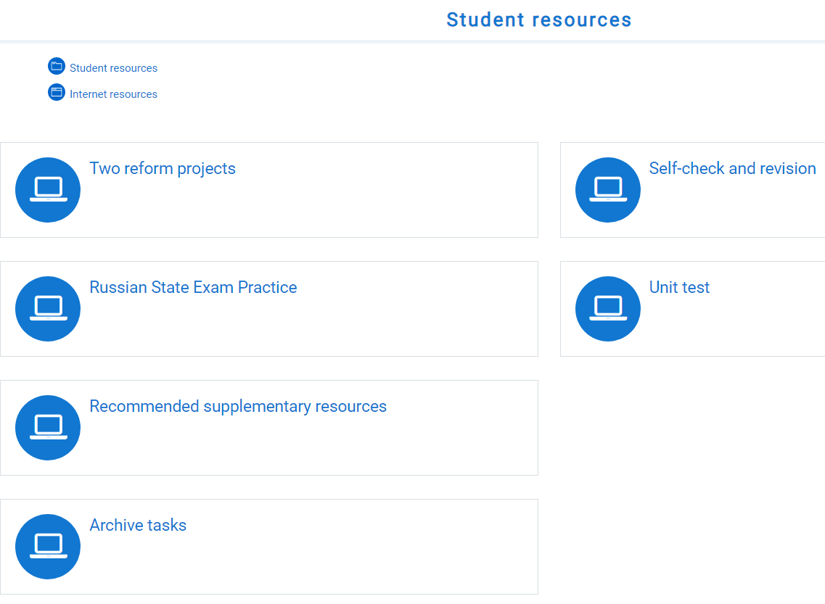This screenshot has width=825, height=604.
Task: Open the Unit test activity
Action: 679,287
